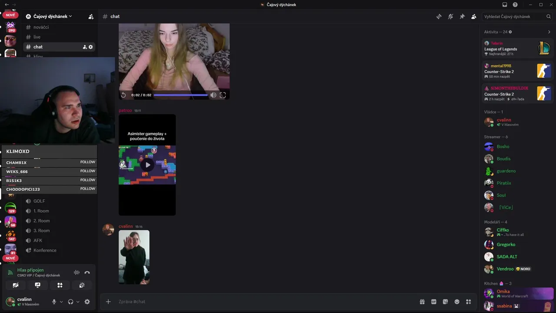Open the Threads icon in channel header
The height and width of the screenshot is (313, 556).
click(439, 17)
